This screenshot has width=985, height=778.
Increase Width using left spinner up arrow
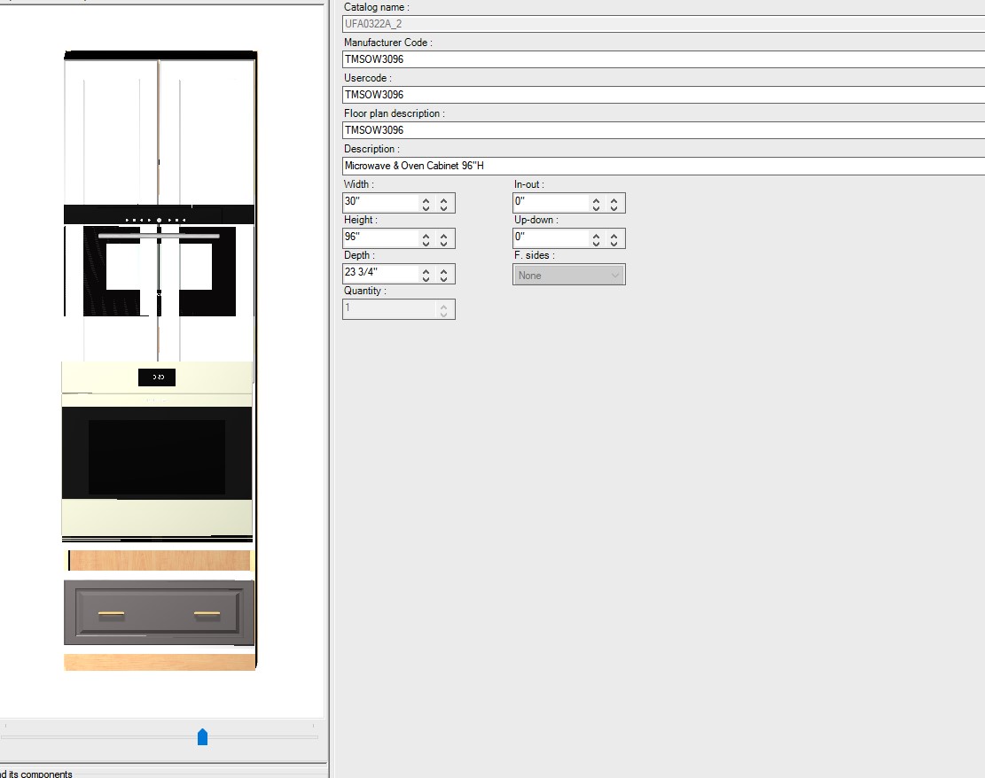[x=426, y=200]
